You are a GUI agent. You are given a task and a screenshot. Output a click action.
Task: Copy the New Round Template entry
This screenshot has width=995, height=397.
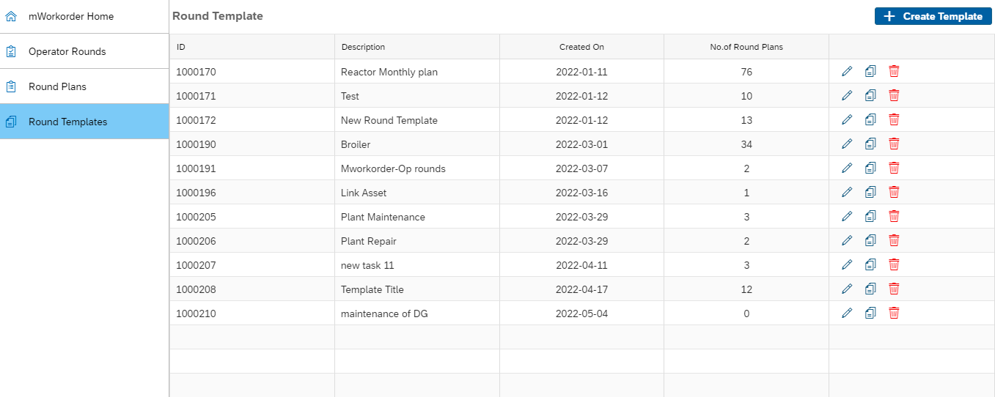(x=870, y=119)
